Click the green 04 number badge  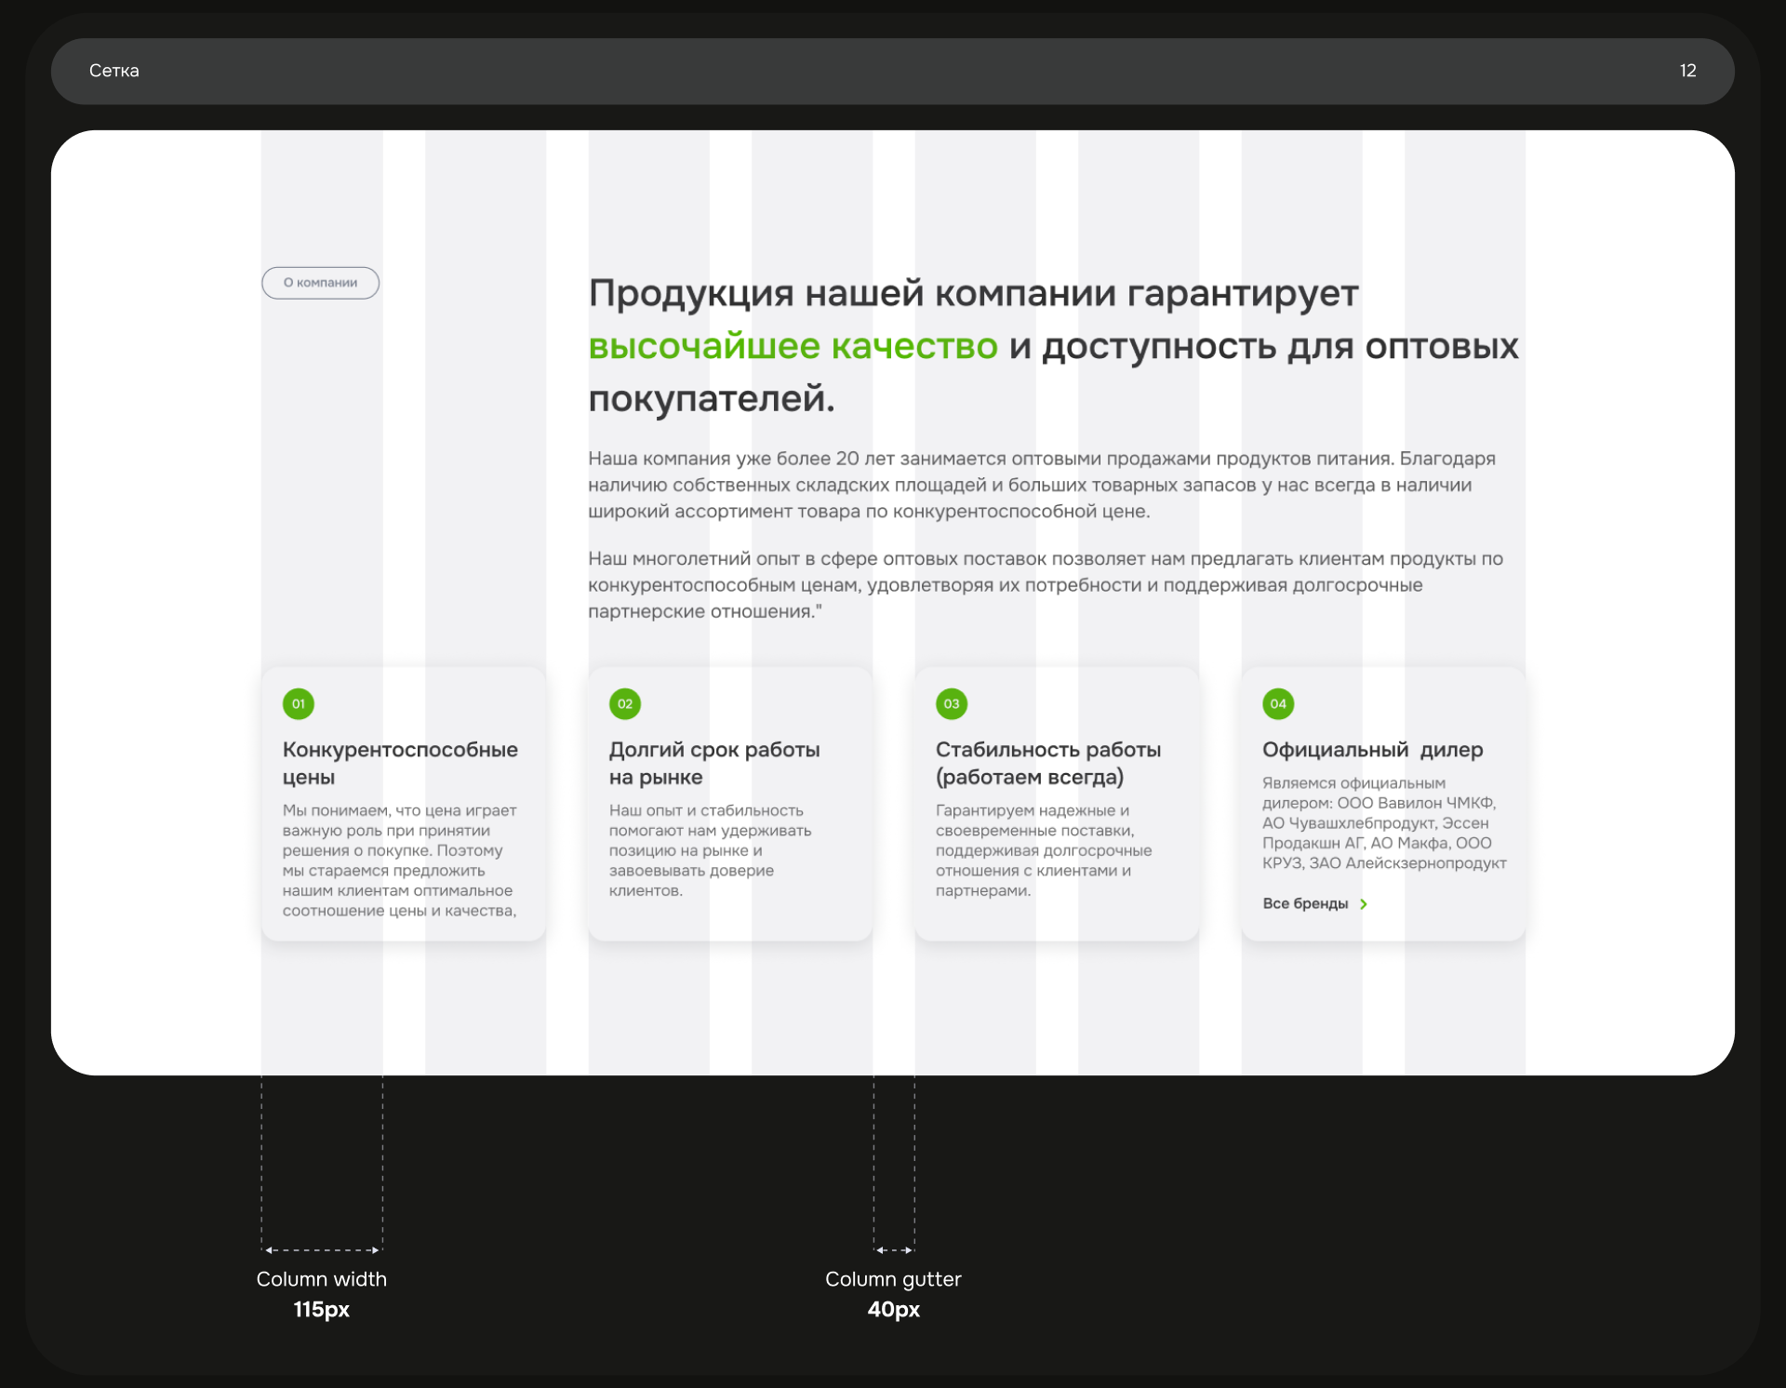pyautogui.click(x=1278, y=704)
